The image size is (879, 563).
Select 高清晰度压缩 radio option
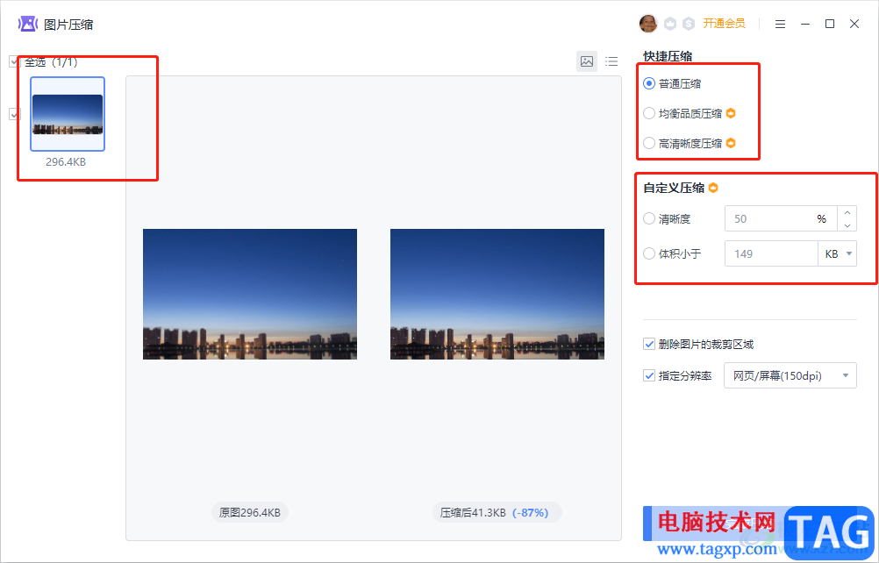click(x=648, y=143)
